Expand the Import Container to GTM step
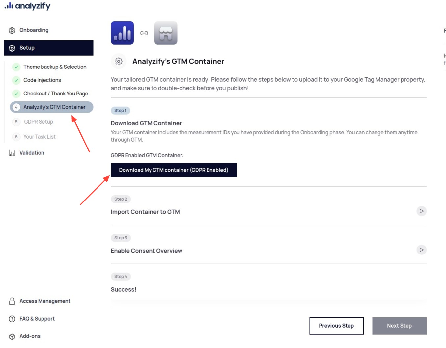Viewport: 446px width, 348px height. point(421,211)
